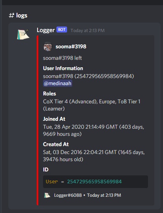Open the @medinaah user mention

tap(58, 83)
